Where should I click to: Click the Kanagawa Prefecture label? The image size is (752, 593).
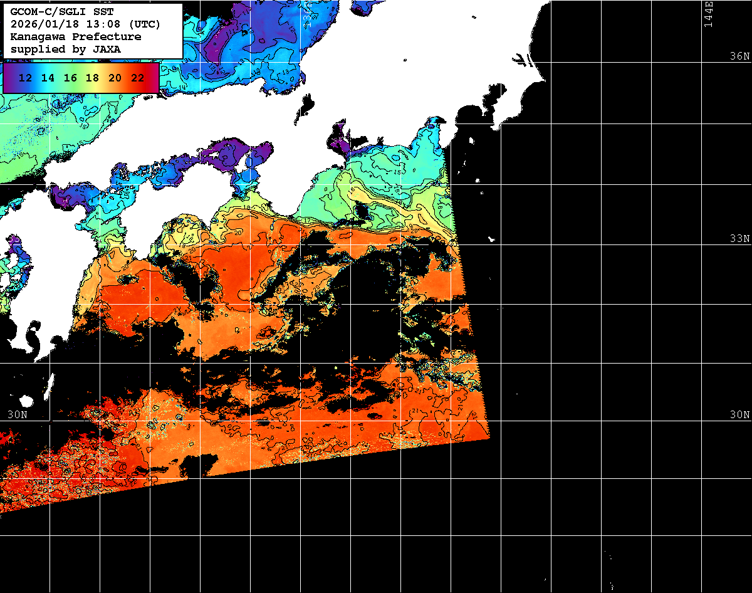pyautogui.click(x=76, y=37)
